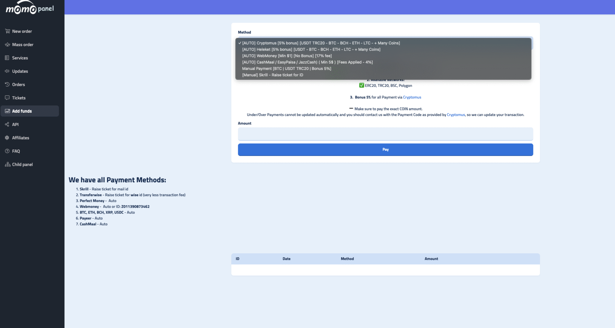The width and height of the screenshot is (615, 328).
Task: Open Services via its list icon
Action: (7, 58)
